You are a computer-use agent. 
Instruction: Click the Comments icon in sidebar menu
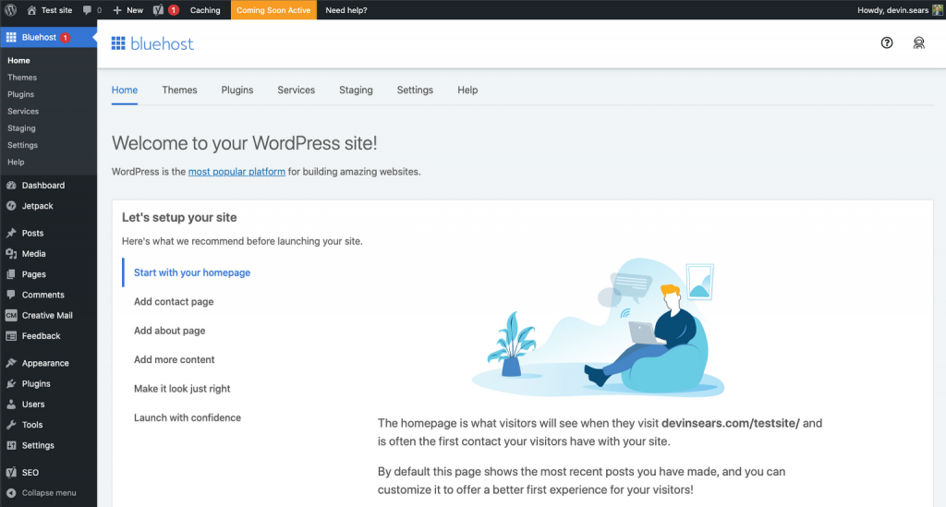pyautogui.click(x=11, y=295)
